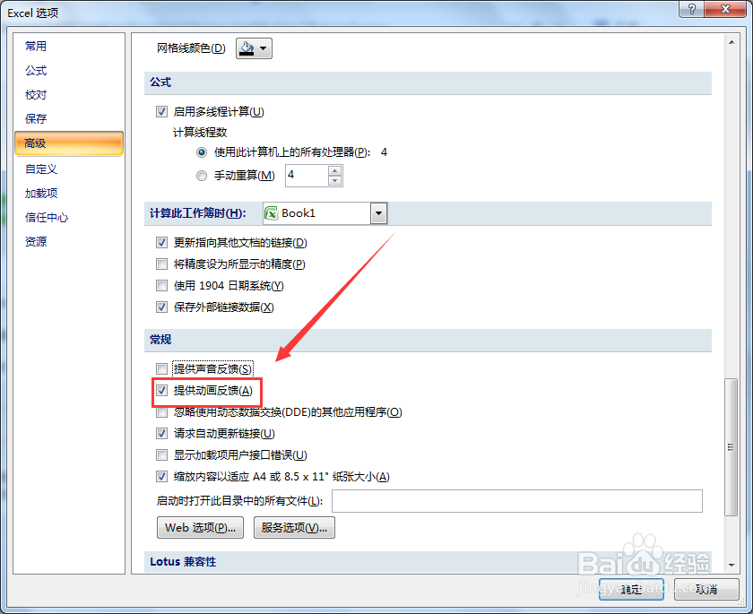Toggle 请求自动更新链接 checkbox

point(162,434)
